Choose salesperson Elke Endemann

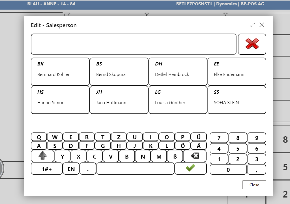[237, 72]
